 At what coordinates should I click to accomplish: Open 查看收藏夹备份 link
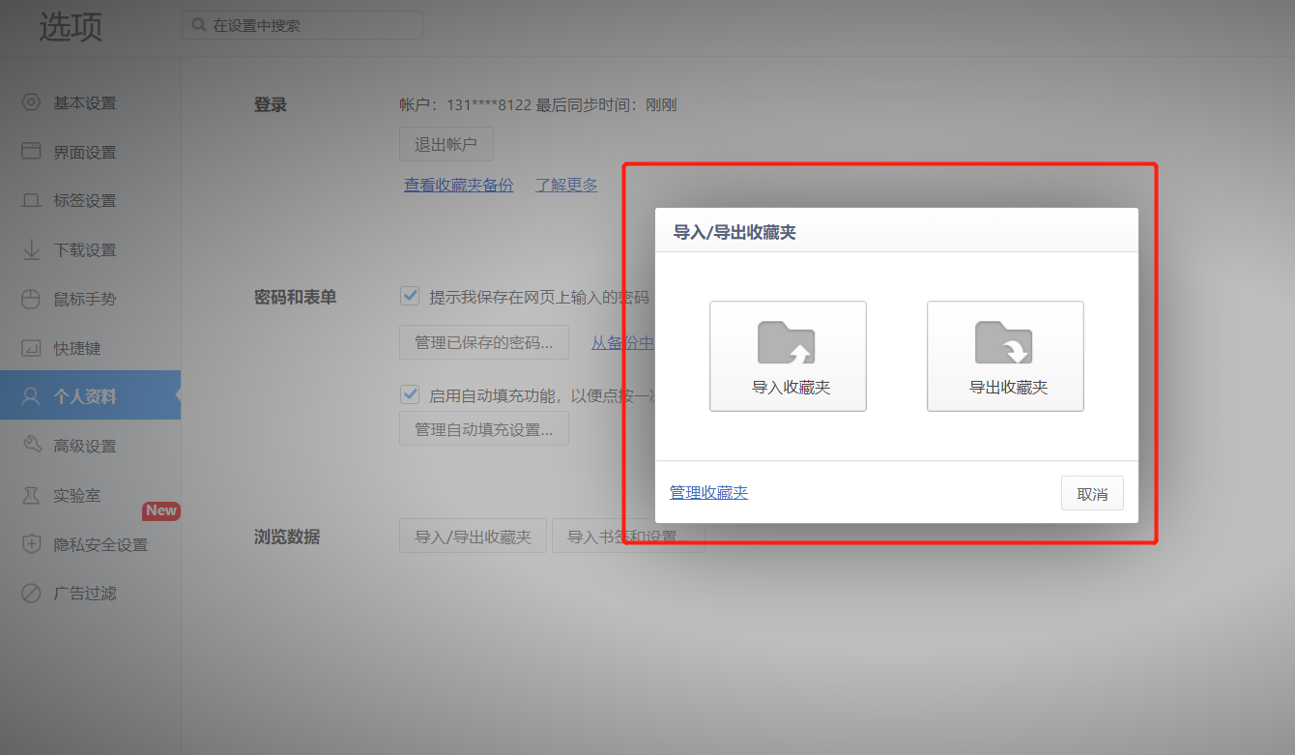click(x=459, y=185)
